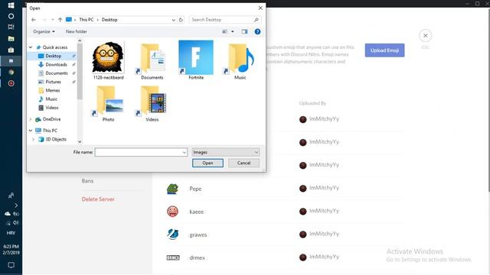Open Desktop in Quick access tree
This screenshot has height=275, width=490.
[53, 56]
